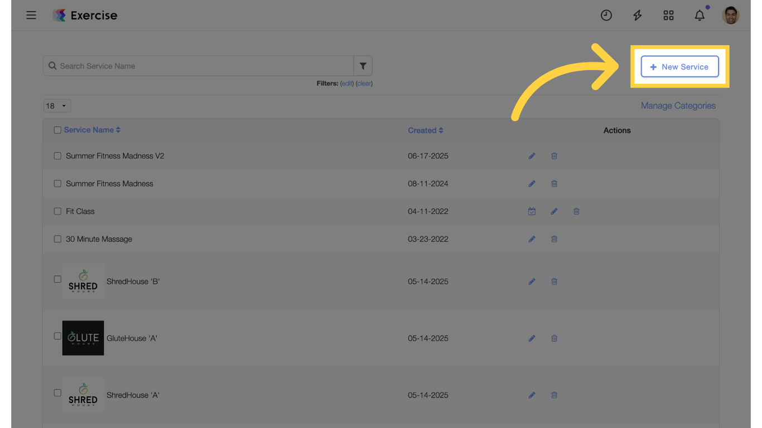Edit the 30 Minute Massage service
The height and width of the screenshot is (428, 762).
tap(532, 239)
